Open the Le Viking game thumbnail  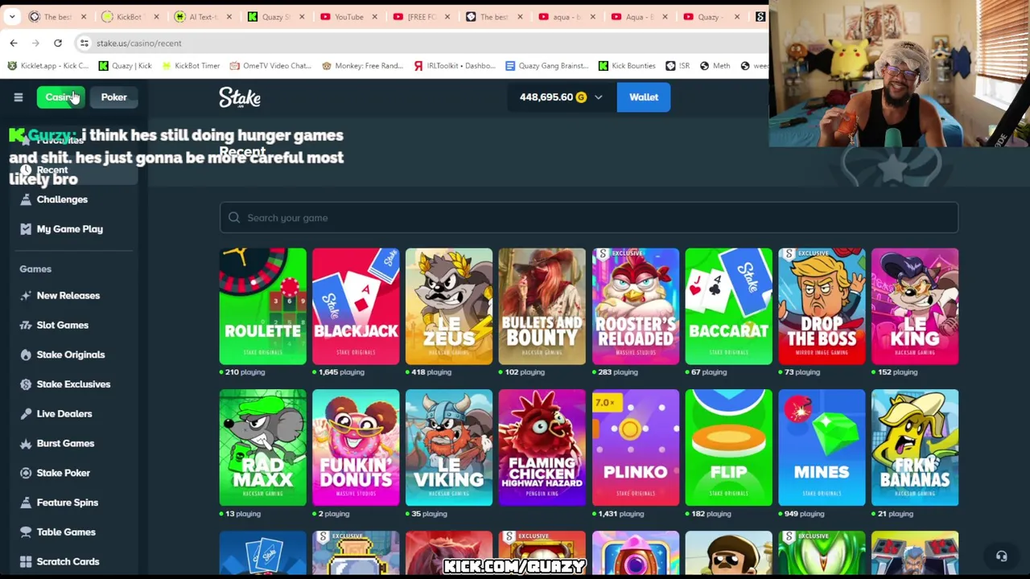pyautogui.click(x=449, y=448)
